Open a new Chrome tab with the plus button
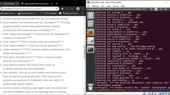Viewport: 170px width, 95px height. click(x=57, y=4)
